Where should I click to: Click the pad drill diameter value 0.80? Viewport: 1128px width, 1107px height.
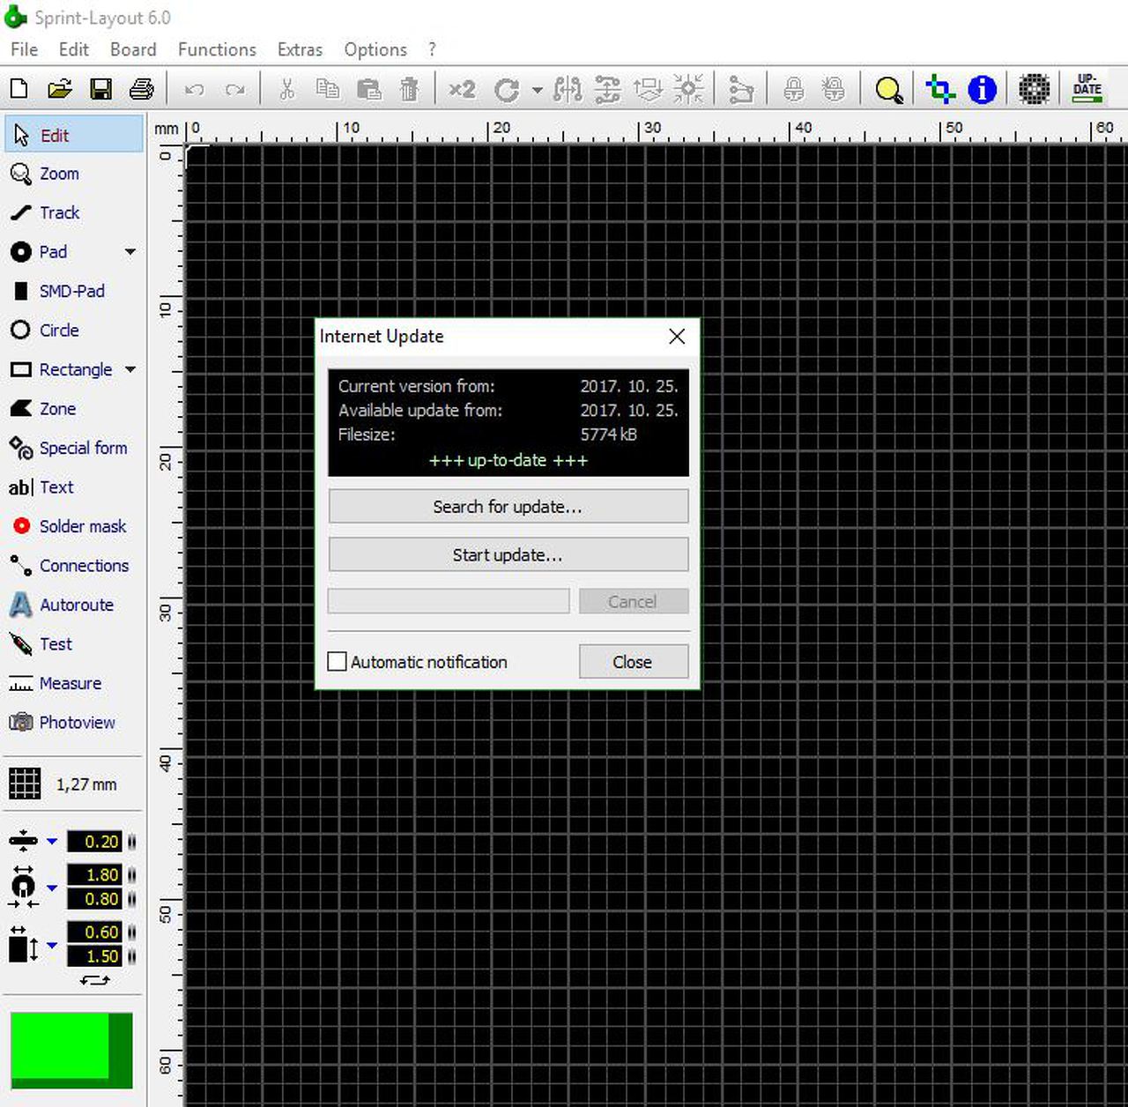coord(94,899)
